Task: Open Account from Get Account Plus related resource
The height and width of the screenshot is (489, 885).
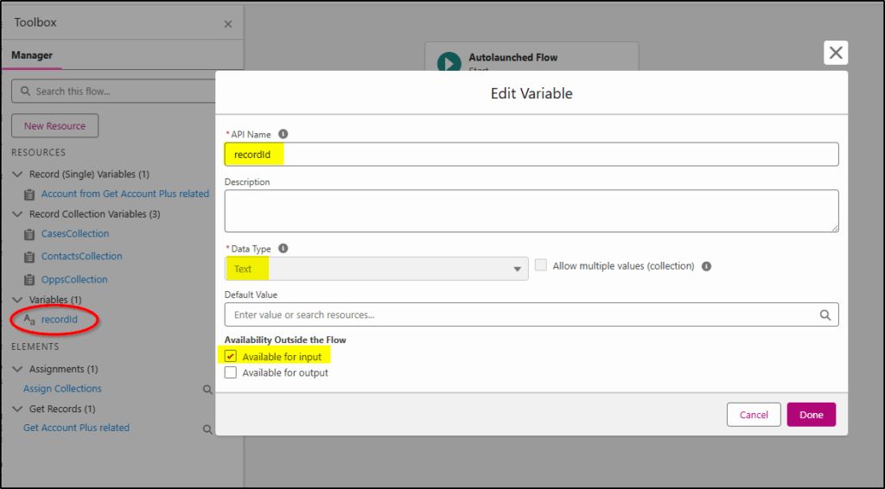Action: [x=125, y=194]
